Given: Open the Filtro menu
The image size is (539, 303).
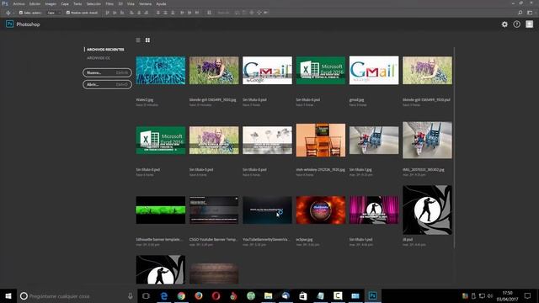Looking at the screenshot, I should tap(109, 3).
